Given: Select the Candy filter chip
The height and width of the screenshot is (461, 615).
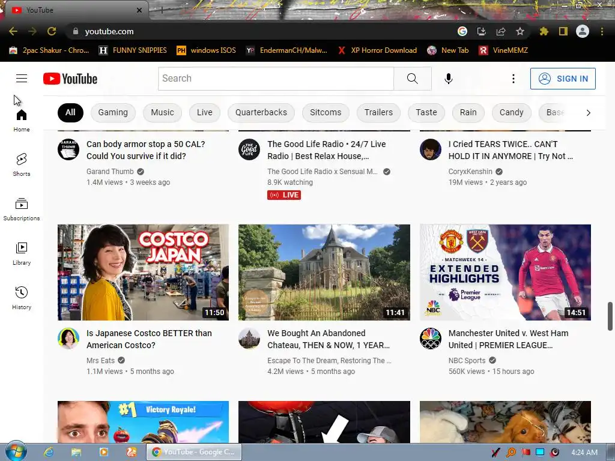Looking at the screenshot, I should coord(512,112).
